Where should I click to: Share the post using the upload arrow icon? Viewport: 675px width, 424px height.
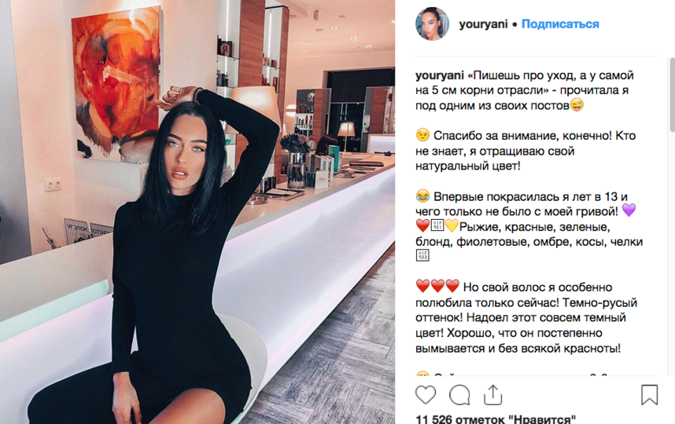pyautogui.click(x=493, y=394)
